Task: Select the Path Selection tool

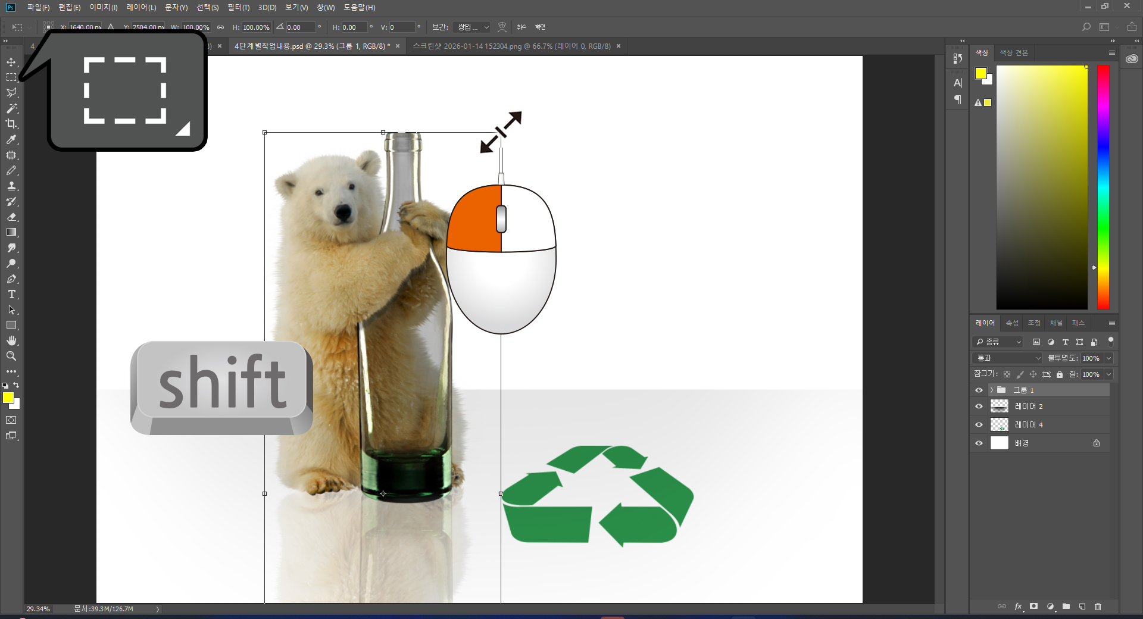Action: point(11,309)
